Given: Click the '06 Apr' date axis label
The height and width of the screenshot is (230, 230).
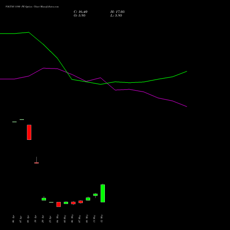Looking at the screenshot, I should tap(13, 219).
